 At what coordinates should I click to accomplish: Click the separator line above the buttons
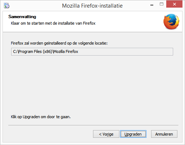(x=93, y=125)
